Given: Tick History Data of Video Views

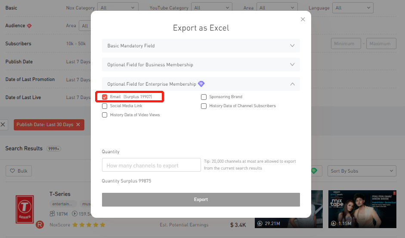Looking at the screenshot, I should [105, 115].
